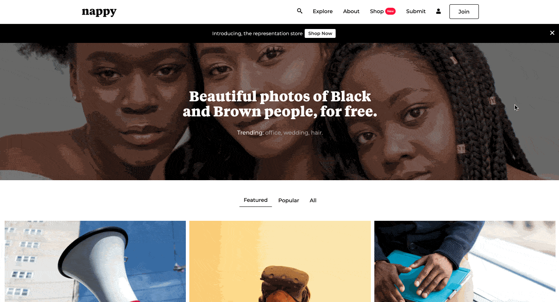Open the search magnifier icon
Viewport: 559px width, 302px height.
coord(300,11)
